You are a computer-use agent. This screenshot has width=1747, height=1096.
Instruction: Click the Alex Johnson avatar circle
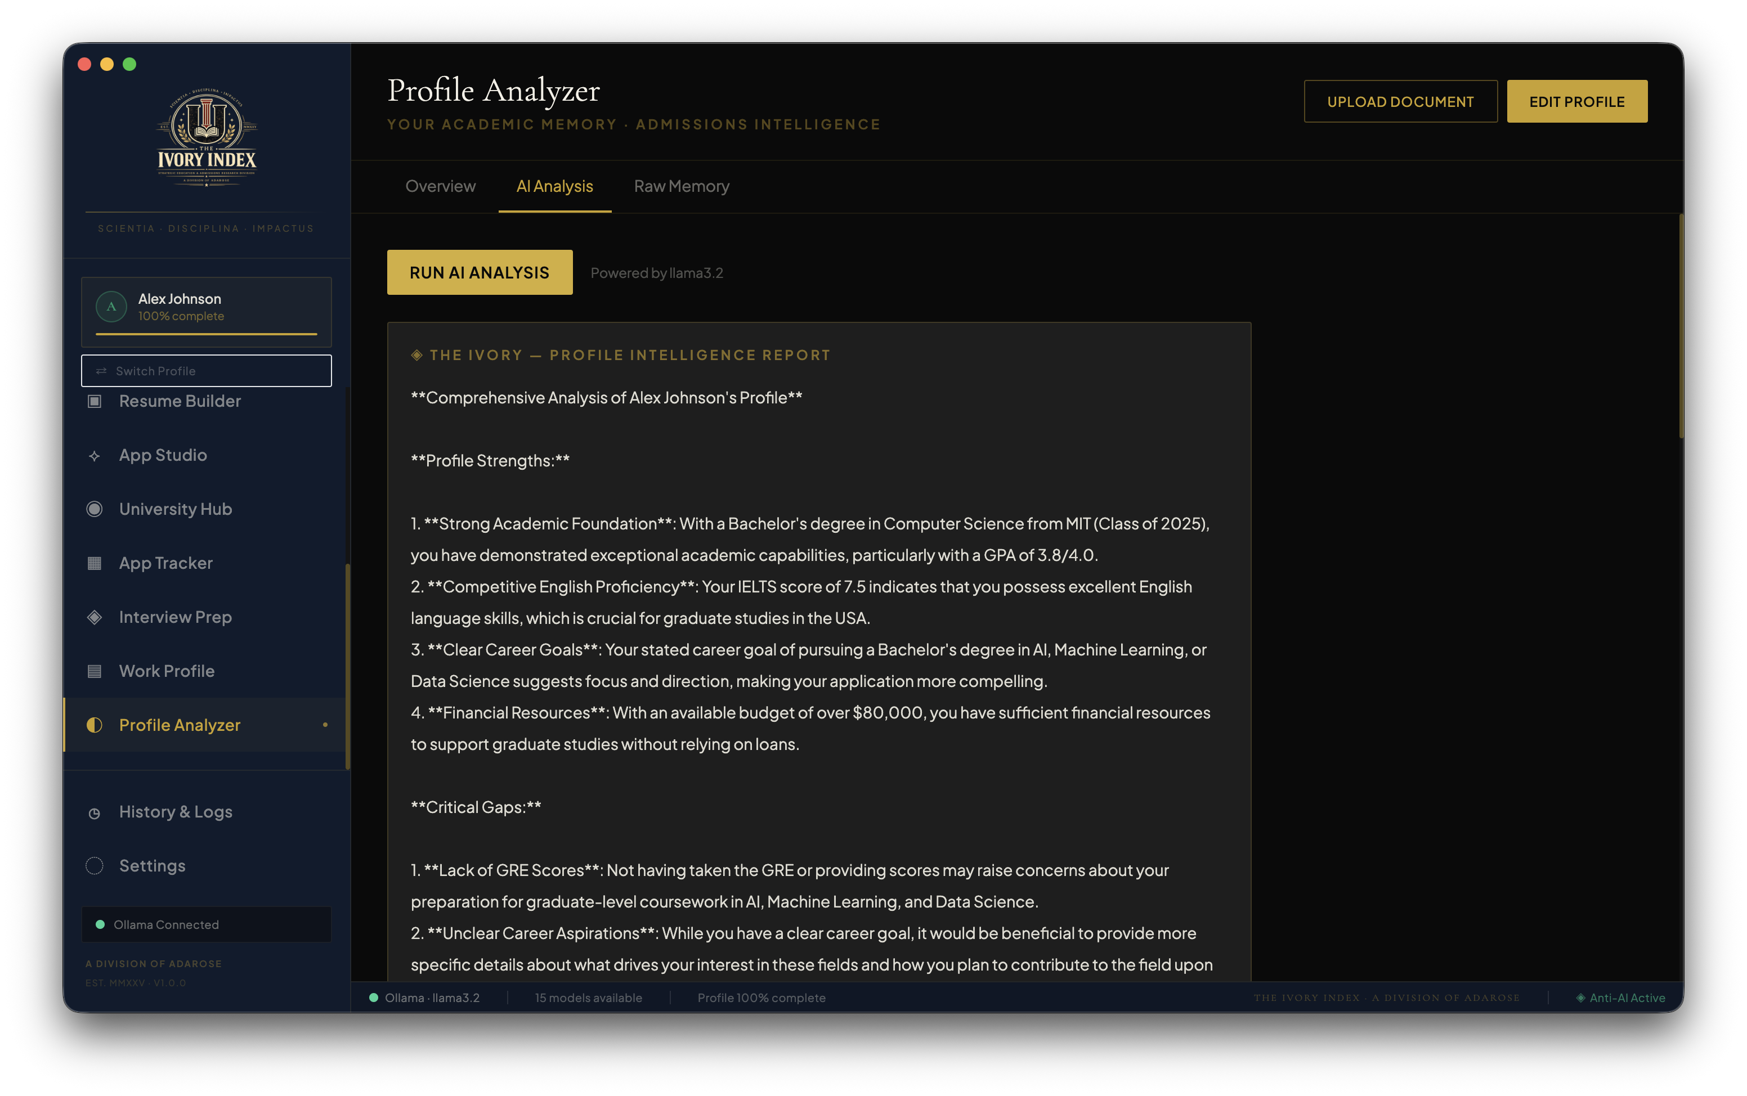111,307
